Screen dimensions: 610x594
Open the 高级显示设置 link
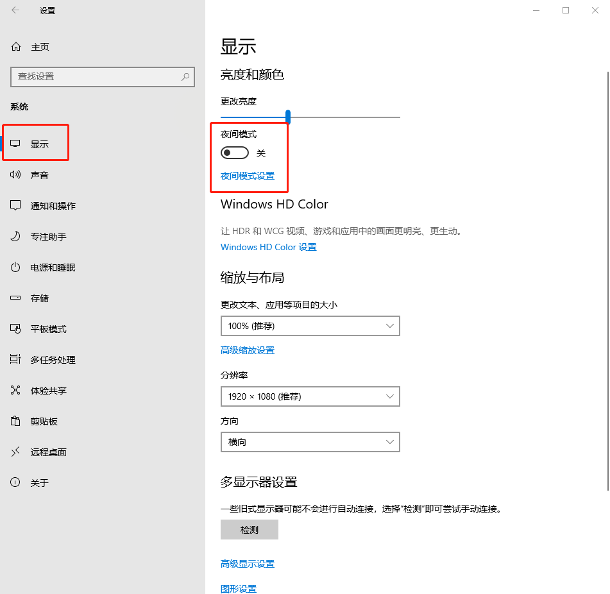click(x=248, y=564)
